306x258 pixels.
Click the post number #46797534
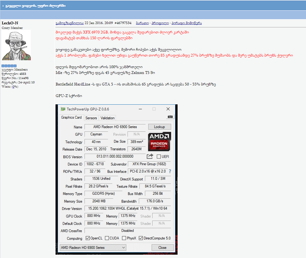[123, 23]
